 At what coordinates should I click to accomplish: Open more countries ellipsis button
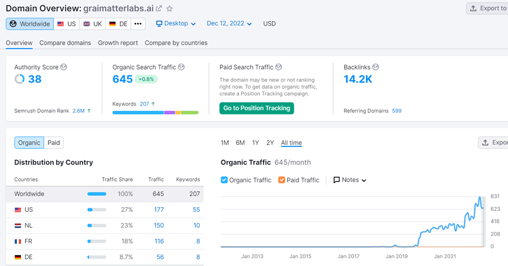pos(138,24)
